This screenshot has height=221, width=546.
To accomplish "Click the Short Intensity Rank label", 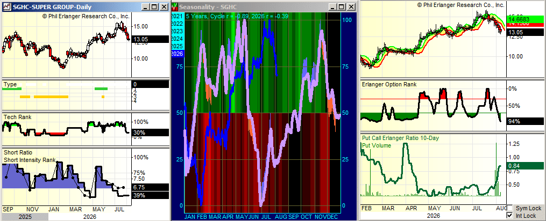I will [30, 160].
